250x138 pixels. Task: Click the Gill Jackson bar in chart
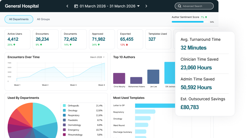(170, 73)
